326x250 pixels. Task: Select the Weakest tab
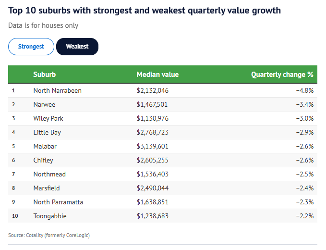click(77, 47)
